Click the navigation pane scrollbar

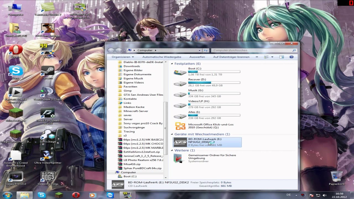point(166,128)
